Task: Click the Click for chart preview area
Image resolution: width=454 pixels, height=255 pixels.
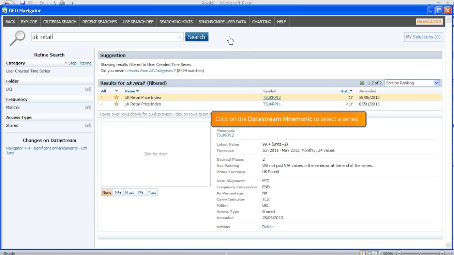Action: click(156, 154)
